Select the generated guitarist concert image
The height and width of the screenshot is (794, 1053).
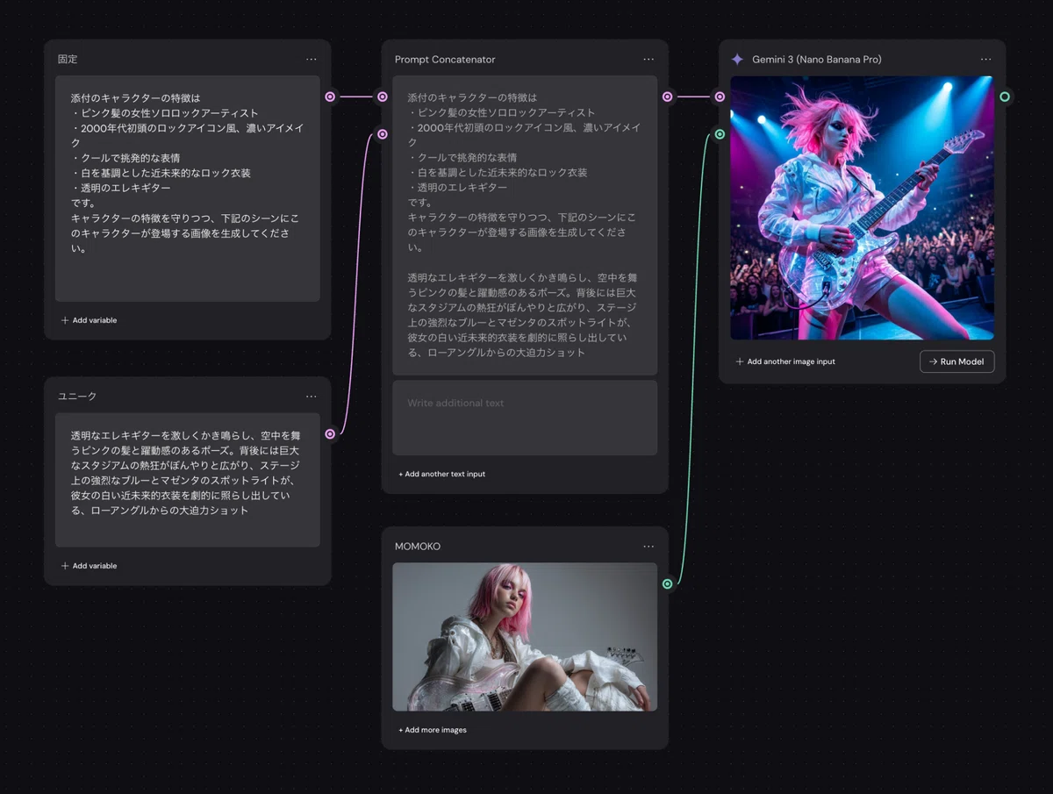point(863,208)
